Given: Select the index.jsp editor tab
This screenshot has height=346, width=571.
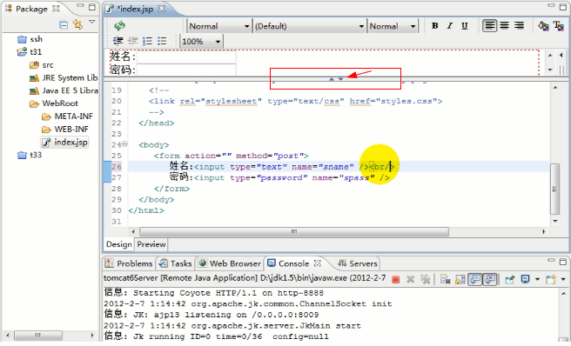Looking at the screenshot, I should pyautogui.click(x=135, y=9).
